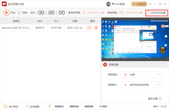Click the 00 : 00 : 00 timer display
Screen dimensions: 169x110
[x=52, y=13]
